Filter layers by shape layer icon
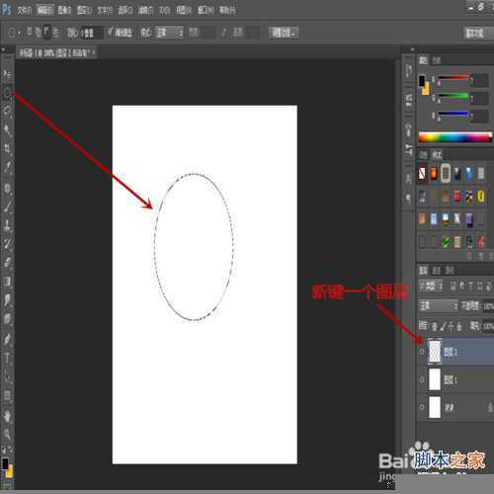 click(x=479, y=287)
